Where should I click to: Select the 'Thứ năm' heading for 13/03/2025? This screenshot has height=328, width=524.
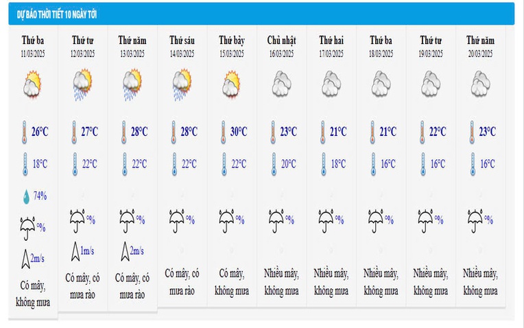click(132, 40)
